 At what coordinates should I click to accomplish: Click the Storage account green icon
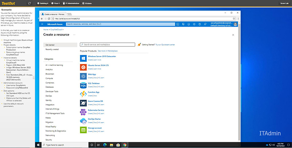click(x=83, y=130)
